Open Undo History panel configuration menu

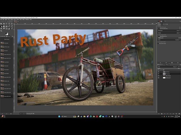12,36
